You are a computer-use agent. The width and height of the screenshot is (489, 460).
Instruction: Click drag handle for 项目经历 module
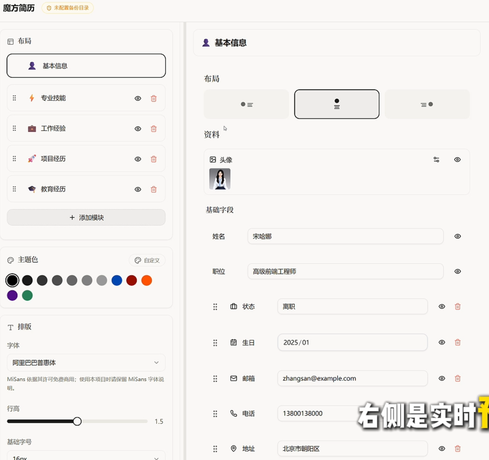[14, 159]
